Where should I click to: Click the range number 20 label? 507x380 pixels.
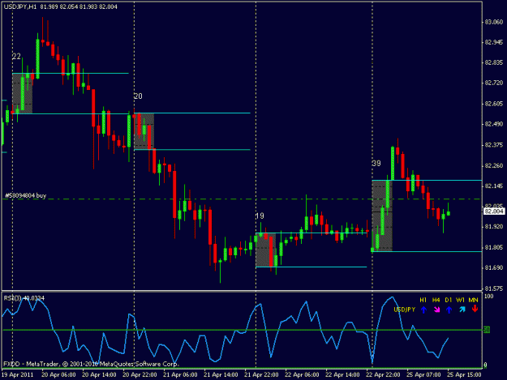pyautogui.click(x=138, y=96)
